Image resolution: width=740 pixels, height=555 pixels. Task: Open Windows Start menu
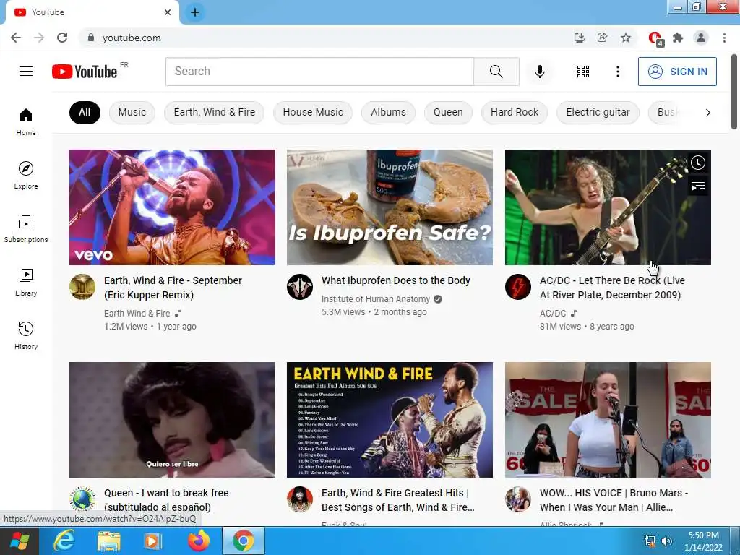pos(19,541)
